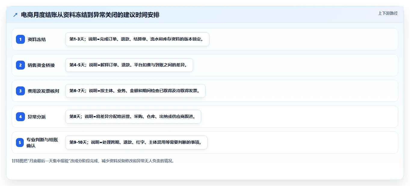Select step badge 3 for 费用及发票核对
This screenshot has height=186, width=410.
(20, 91)
